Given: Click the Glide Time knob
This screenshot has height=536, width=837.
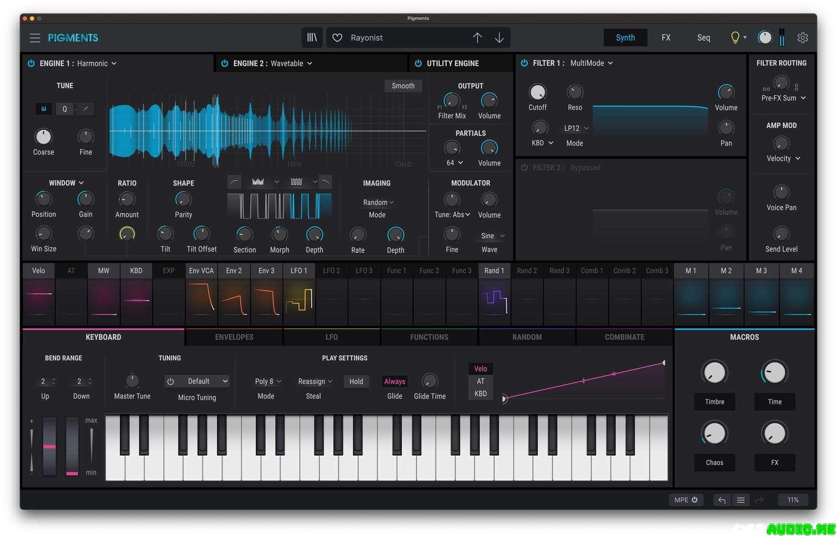Looking at the screenshot, I should pyautogui.click(x=429, y=381).
